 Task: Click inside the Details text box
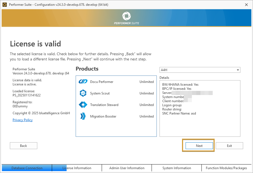pos(200,124)
